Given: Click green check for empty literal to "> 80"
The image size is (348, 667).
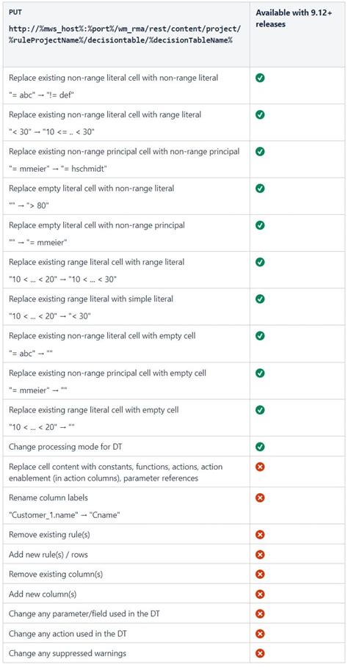Looking at the screenshot, I should pyautogui.click(x=260, y=189).
